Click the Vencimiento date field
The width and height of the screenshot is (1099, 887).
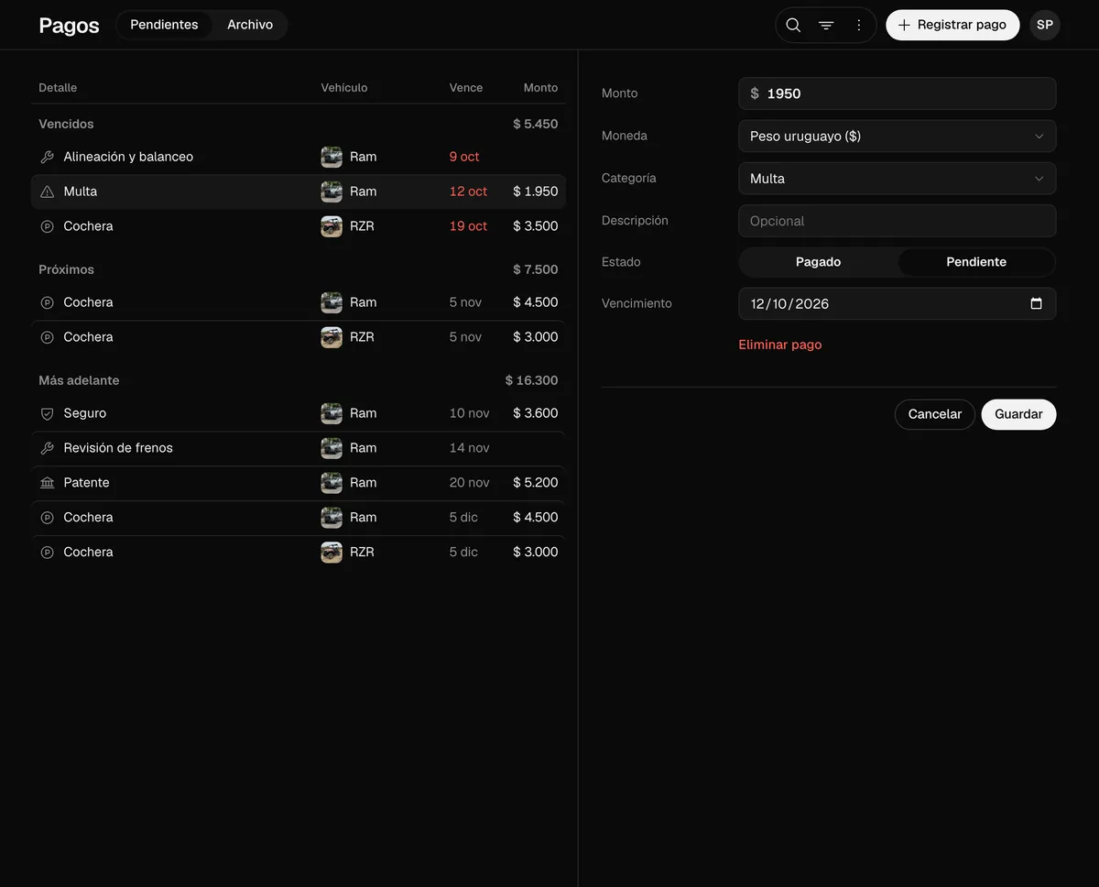point(898,303)
